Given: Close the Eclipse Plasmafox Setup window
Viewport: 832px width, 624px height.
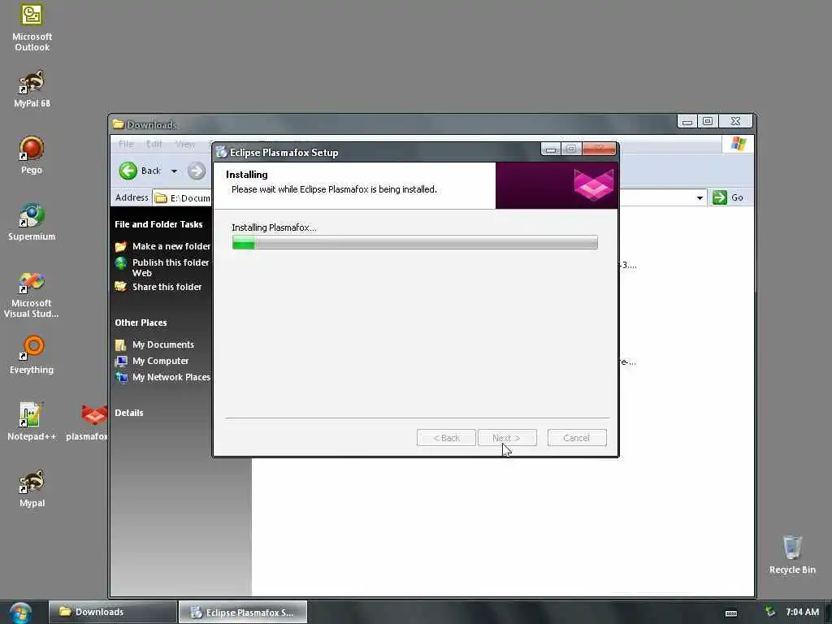Looking at the screenshot, I should pyautogui.click(x=599, y=149).
